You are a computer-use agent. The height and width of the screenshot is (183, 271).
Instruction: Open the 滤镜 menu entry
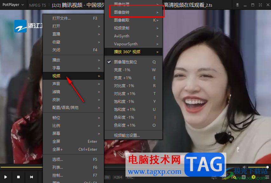[73, 92]
